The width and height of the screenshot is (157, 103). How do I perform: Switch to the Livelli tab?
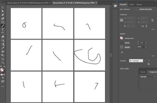[x=131, y=5]
